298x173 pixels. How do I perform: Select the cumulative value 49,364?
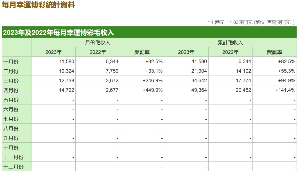(x=199, y=90)
